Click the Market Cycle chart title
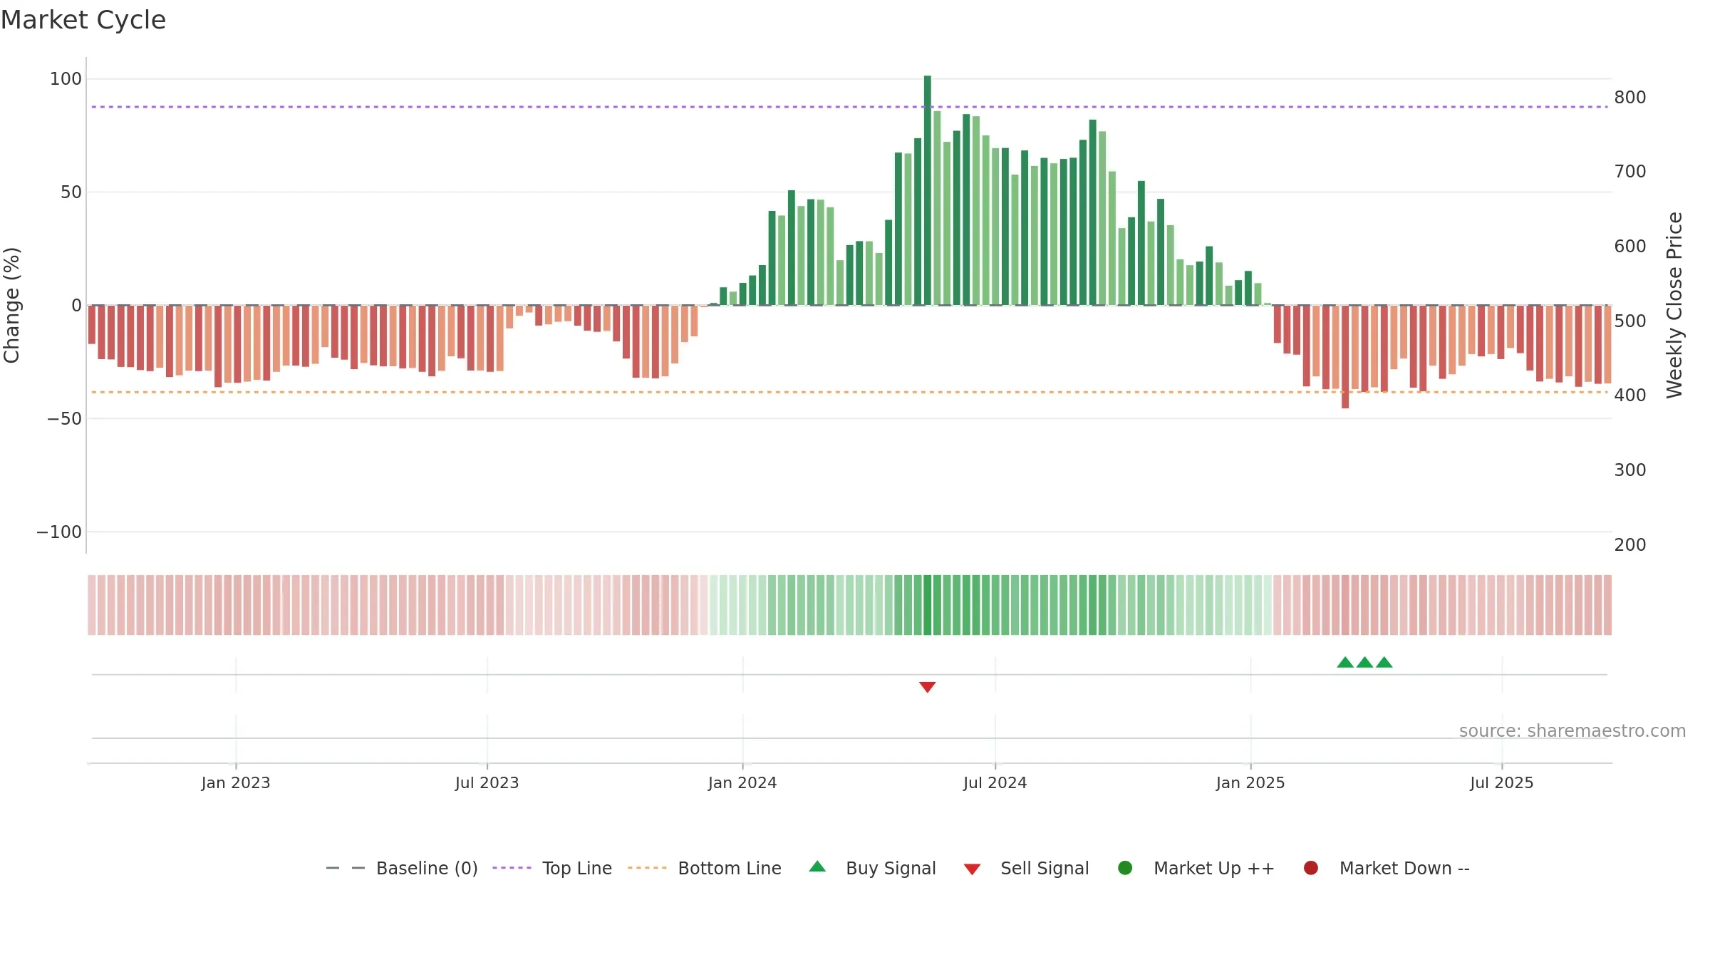Screen dimensions: 1710x962 [83, 20]
